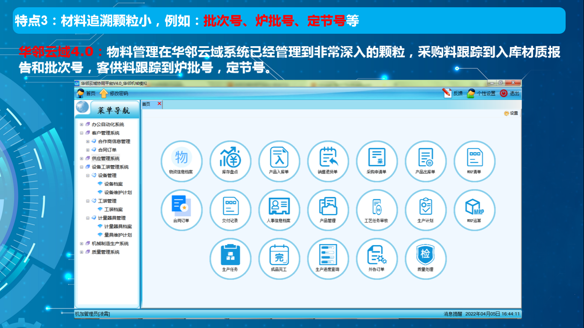The width and height of the screenshot is (584, 328).
Task: Collapse the 工装管理 tree node
Action: (x=88, y=201)
